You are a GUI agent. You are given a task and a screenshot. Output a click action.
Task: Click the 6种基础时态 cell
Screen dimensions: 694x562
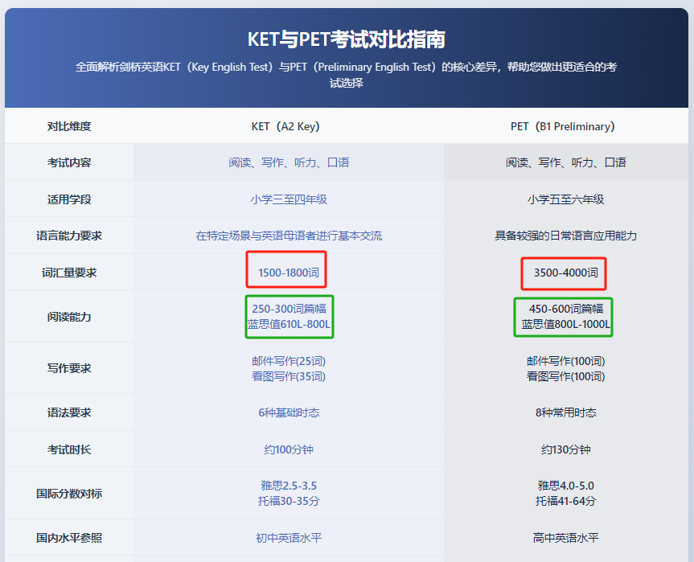(289, 412)
